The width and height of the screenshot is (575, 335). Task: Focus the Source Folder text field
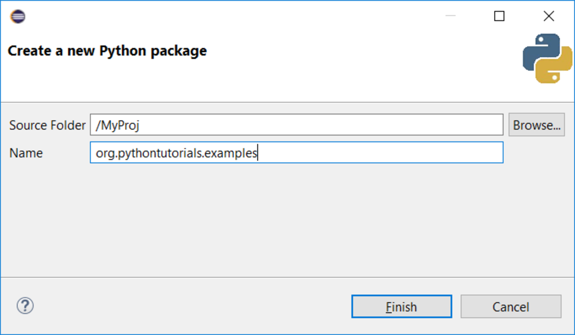click(311, 125)
